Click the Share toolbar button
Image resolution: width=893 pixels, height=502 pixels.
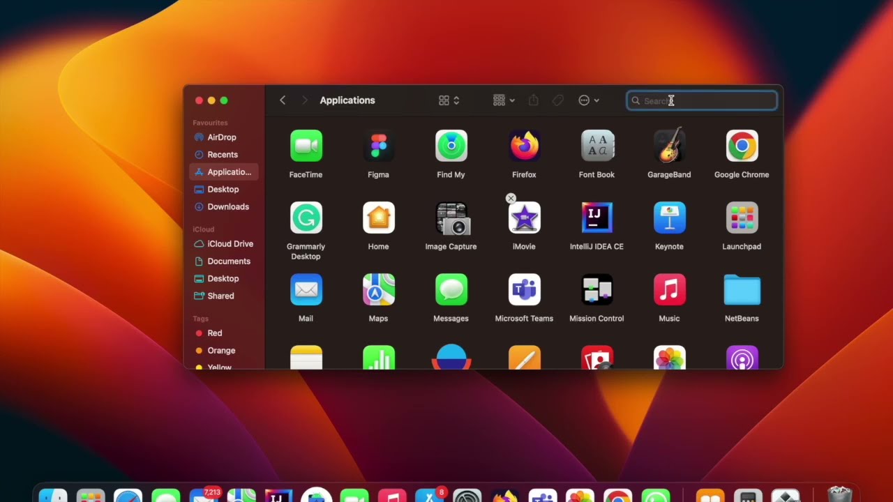coord(534,100)
